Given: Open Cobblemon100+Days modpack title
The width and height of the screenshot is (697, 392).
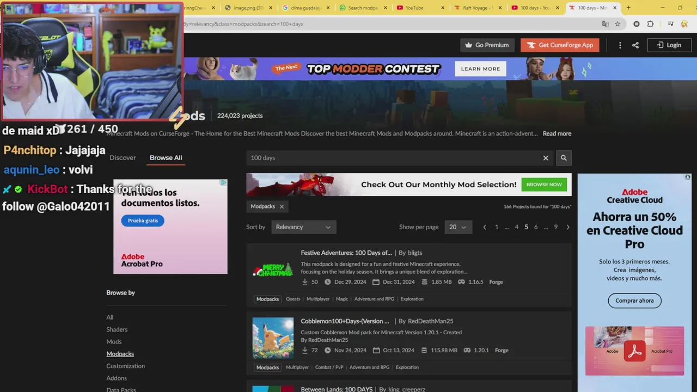Looking at the screenshot, I should [x=345, y=321].
